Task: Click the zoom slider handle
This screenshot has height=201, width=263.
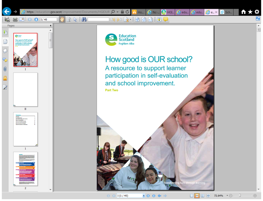Action: 240,195
